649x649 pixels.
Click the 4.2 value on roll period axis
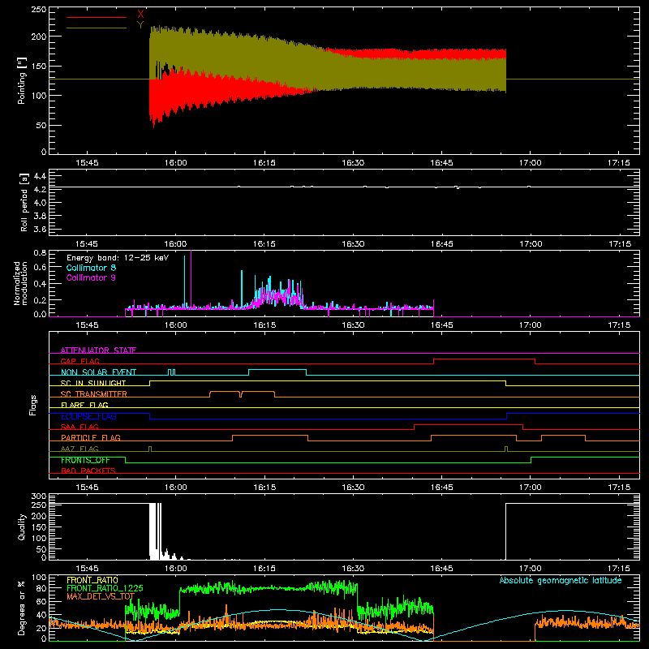click(40, 190)
